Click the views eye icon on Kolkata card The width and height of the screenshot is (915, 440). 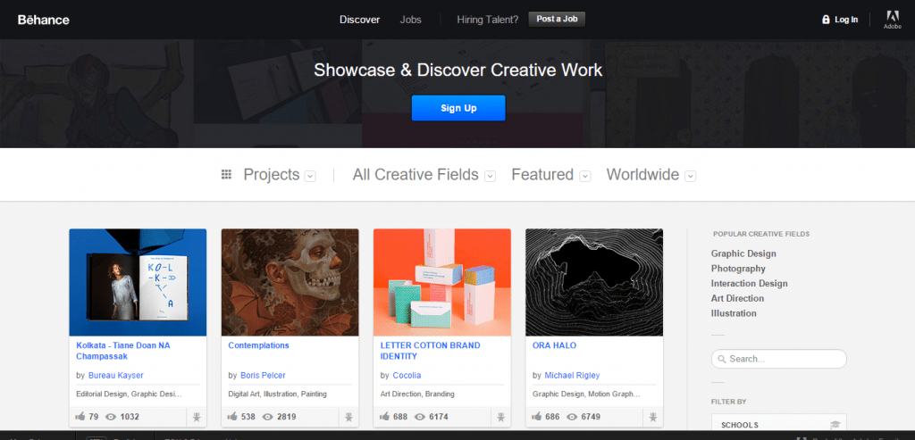coord(111,417)
